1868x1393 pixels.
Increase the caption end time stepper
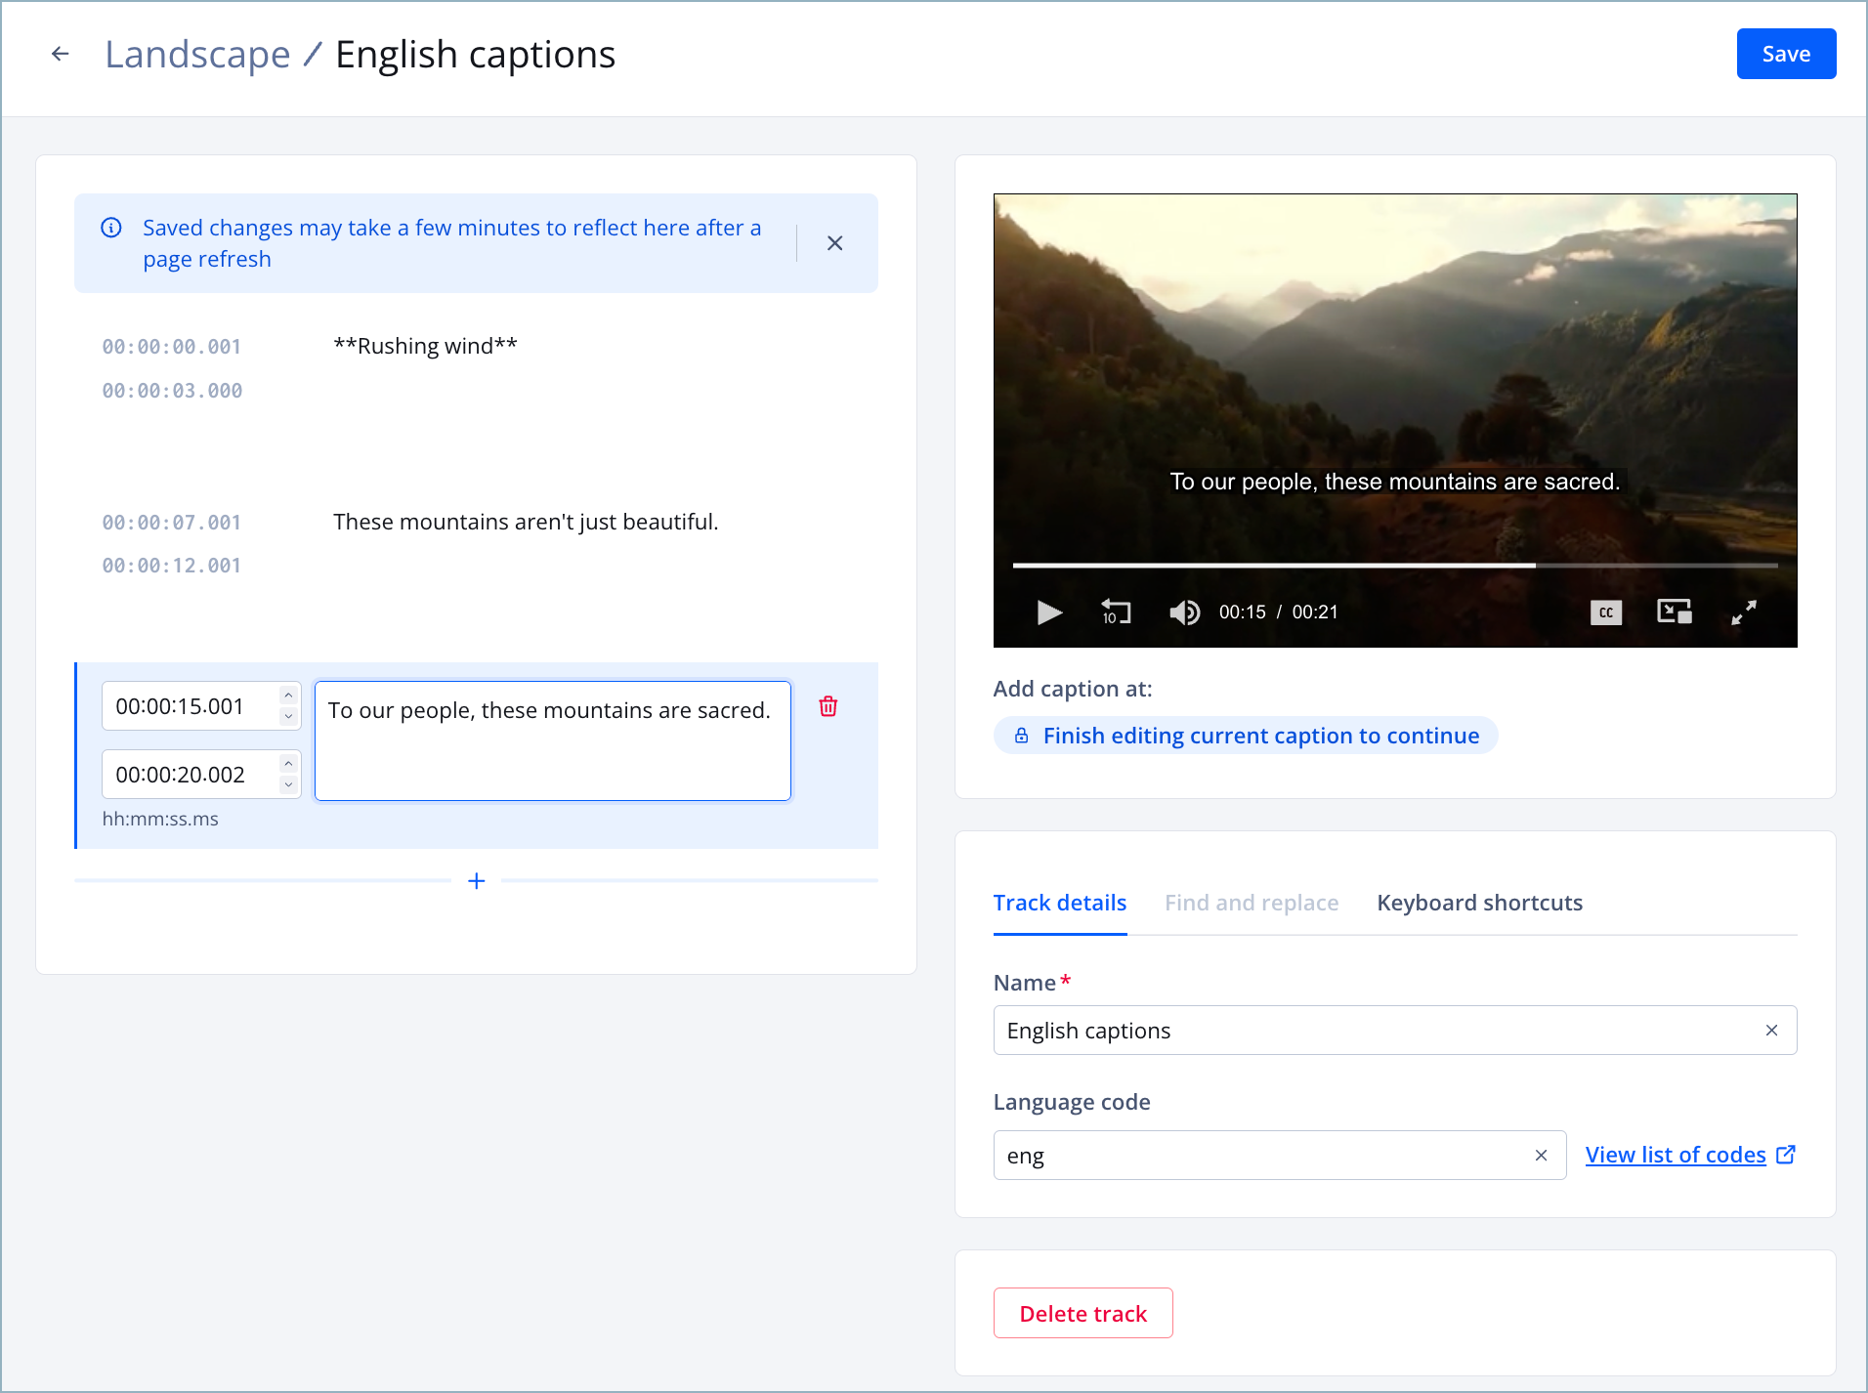288,764
